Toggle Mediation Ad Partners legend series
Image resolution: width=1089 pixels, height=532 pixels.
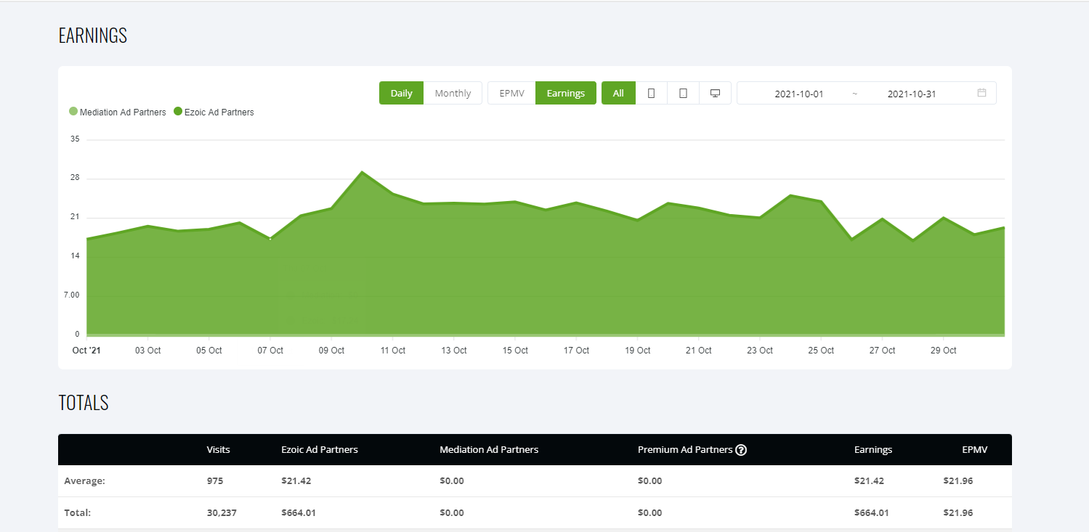(x=117, y=112)
